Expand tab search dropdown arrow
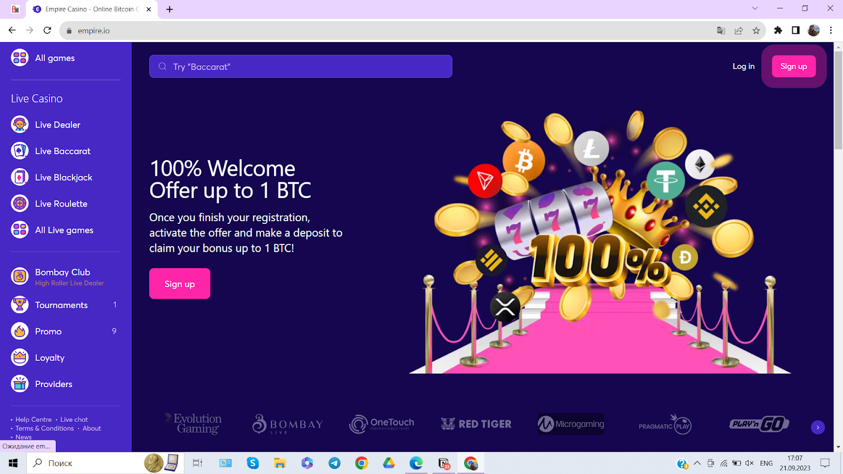The image size is (843, 474). pyautogui.click(x=755, y=8)
